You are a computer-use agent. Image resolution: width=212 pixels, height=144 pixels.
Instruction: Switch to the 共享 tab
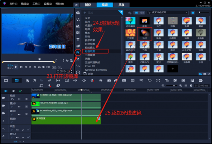(x=121, y=5)
